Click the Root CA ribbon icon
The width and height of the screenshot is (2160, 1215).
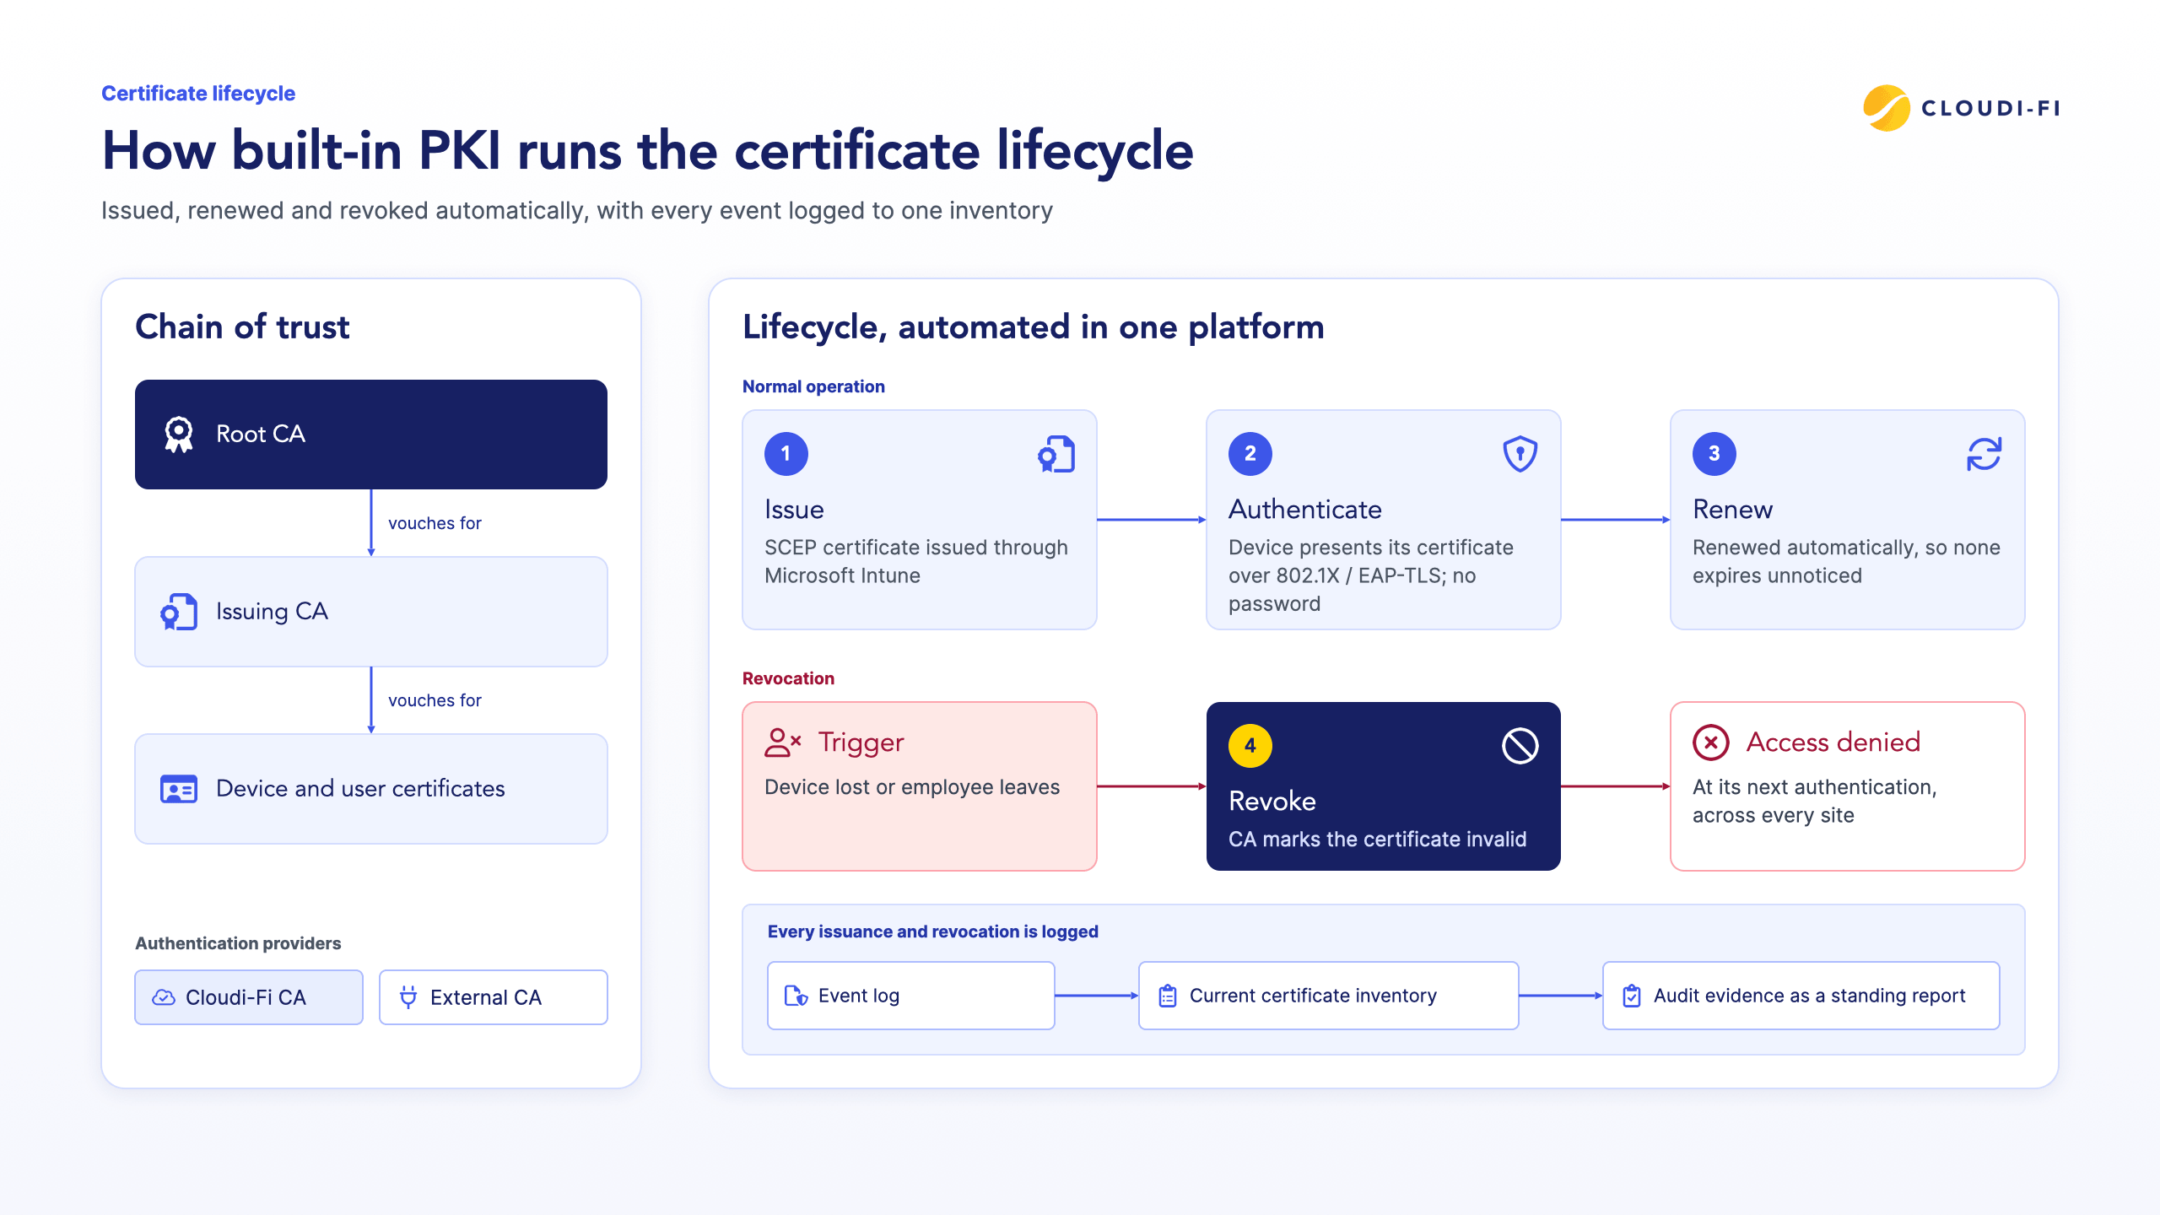coord(179,435)
